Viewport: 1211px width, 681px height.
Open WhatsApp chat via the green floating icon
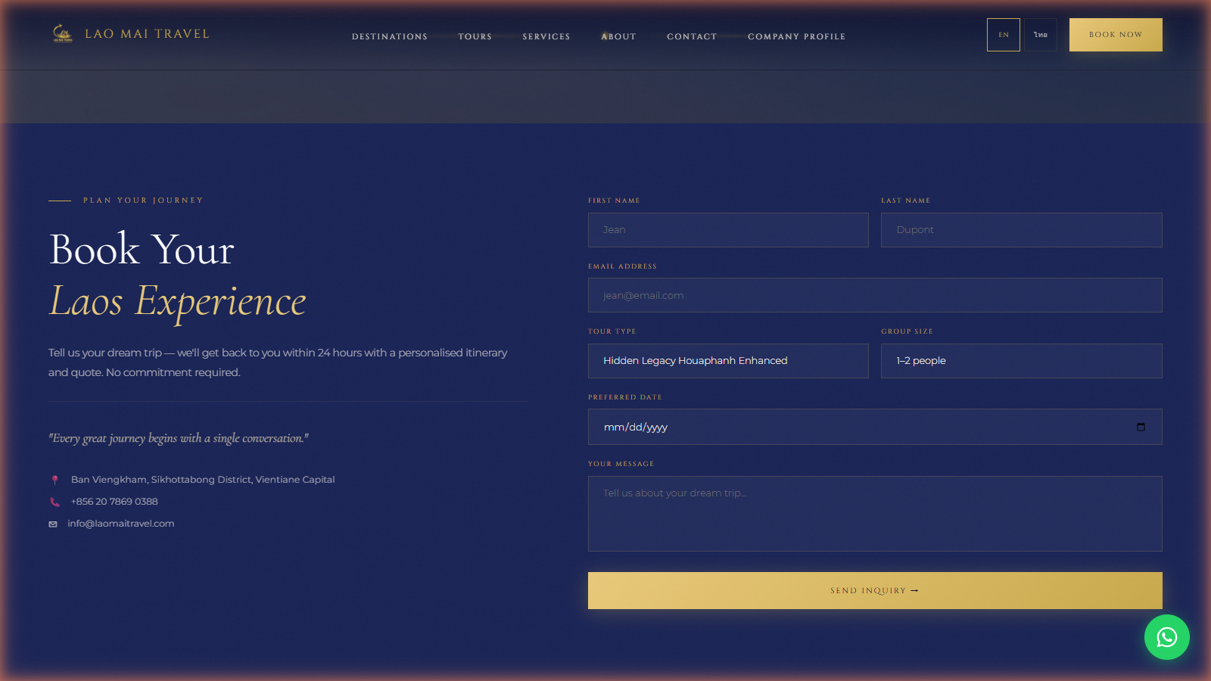(x=1166, y=637)
